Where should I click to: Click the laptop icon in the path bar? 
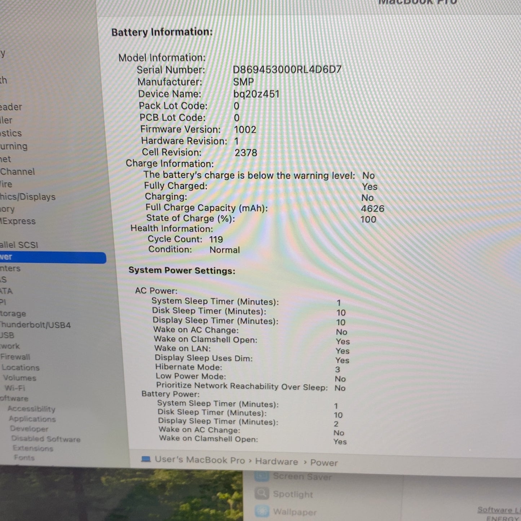(x=146, y=459)
